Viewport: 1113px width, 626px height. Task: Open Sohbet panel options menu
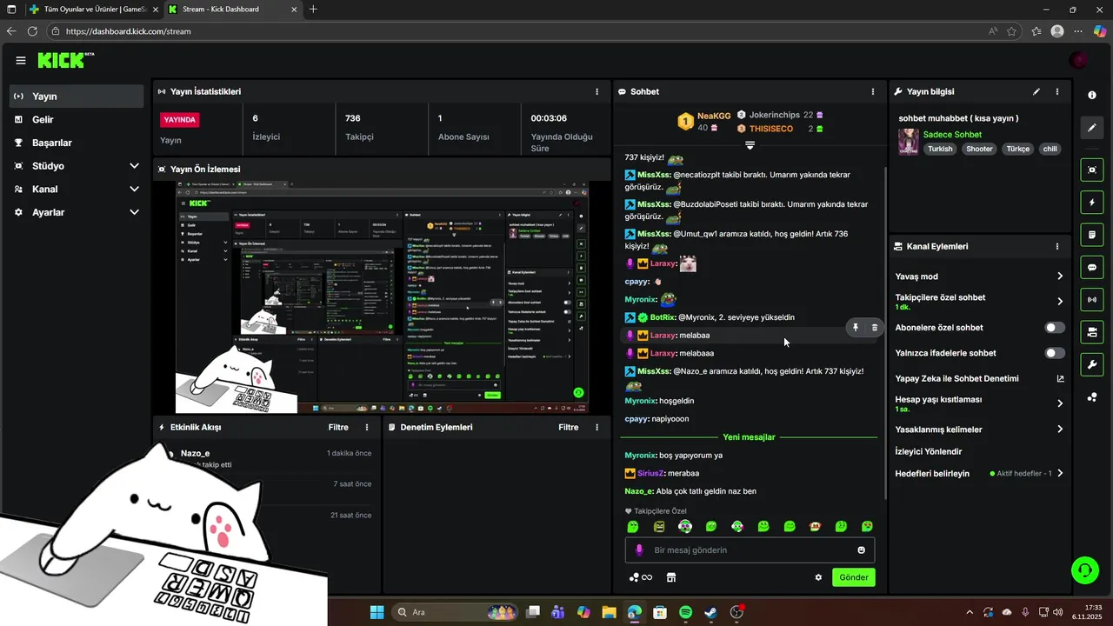873,91
